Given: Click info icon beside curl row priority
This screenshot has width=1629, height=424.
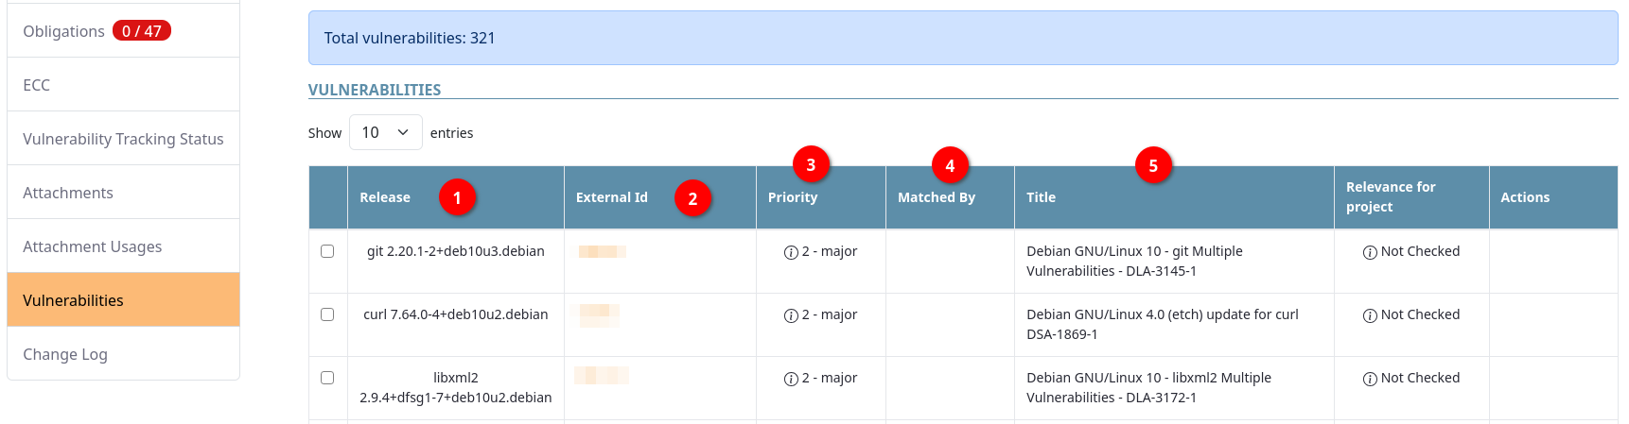Looking at the screenshot, I should pos(791,315).
